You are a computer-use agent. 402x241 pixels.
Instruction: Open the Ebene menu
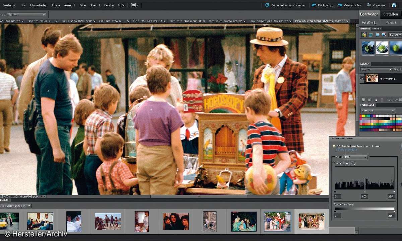coord(56,5)
